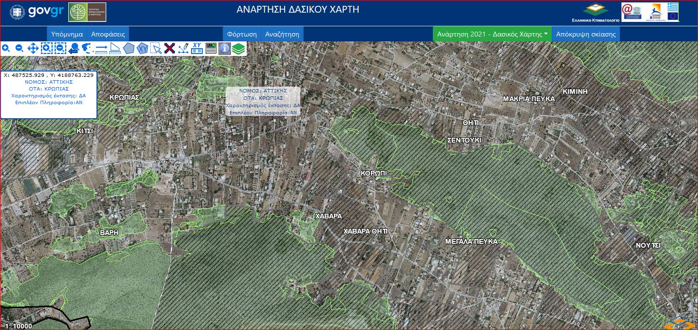Select the zoom-out magnifier tool
The width and height of the screenshot is (698, 330).
19,48
